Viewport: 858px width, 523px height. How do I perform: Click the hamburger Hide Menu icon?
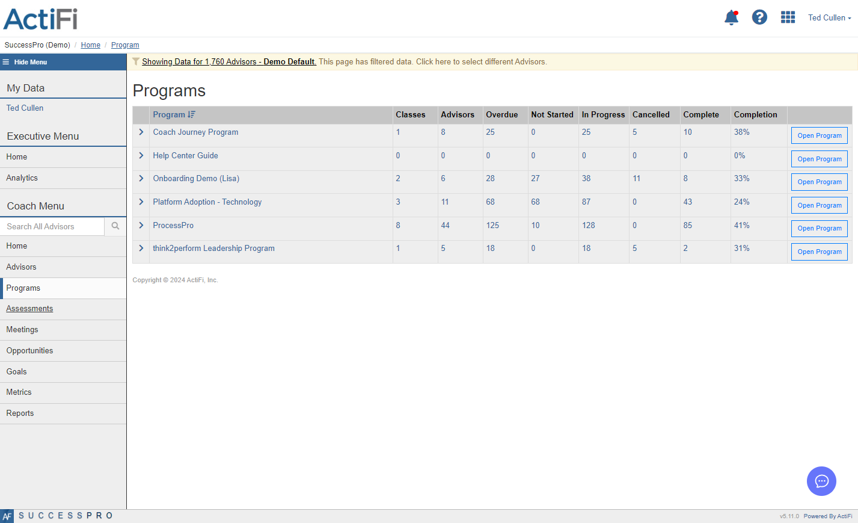6,62
